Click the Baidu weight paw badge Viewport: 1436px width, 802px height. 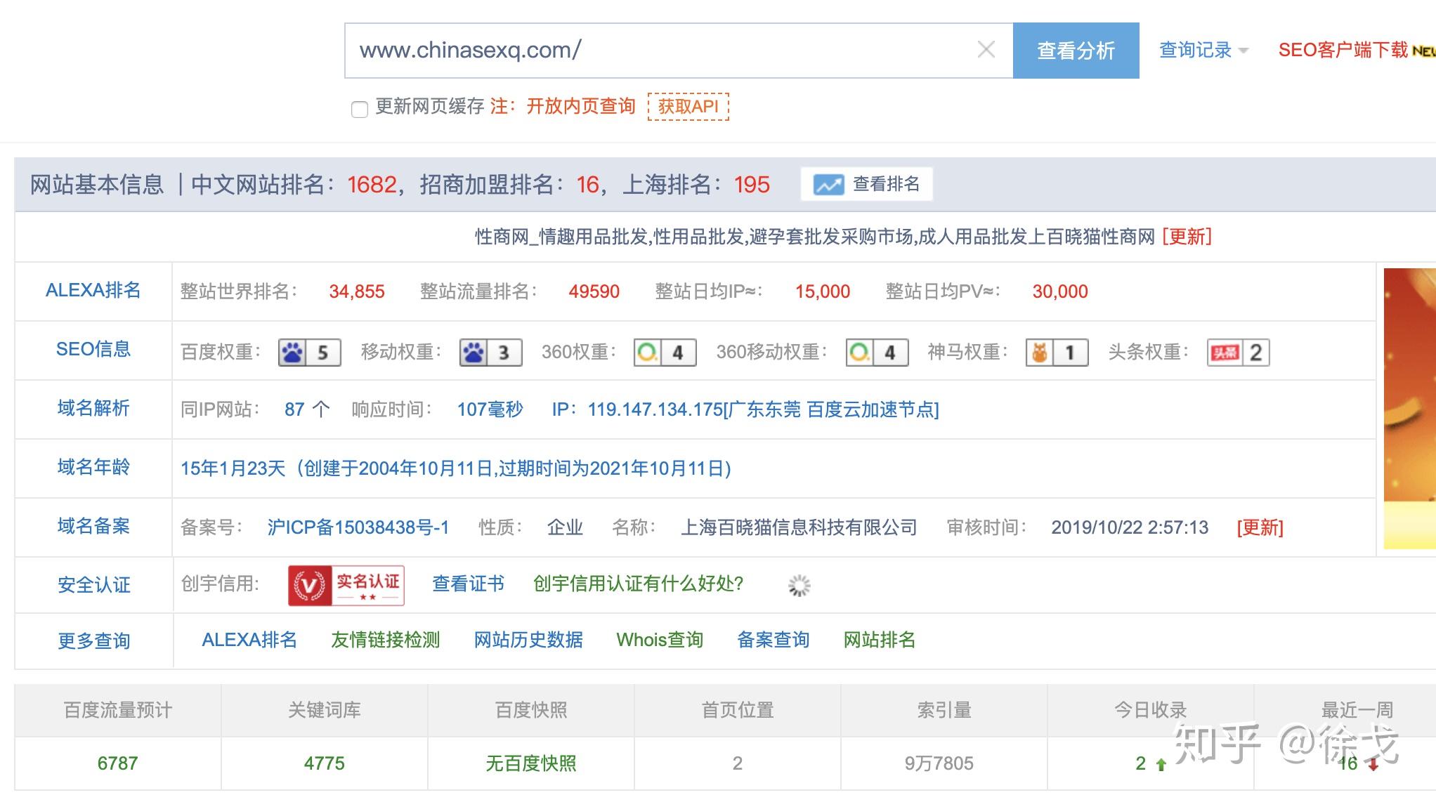[310, 353]
